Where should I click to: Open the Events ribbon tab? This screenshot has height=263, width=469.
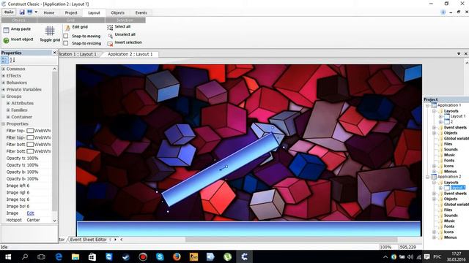(x=141, y=13)
